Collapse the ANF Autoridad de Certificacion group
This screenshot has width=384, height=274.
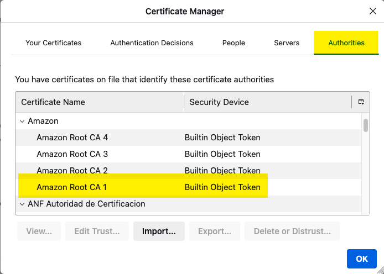[22, 204]
